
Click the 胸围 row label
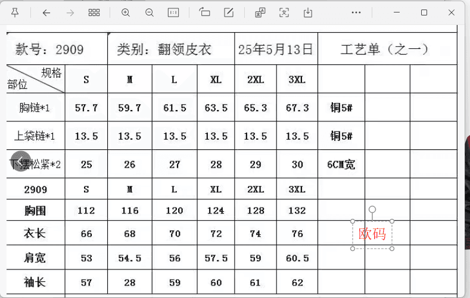coord(35,211)
